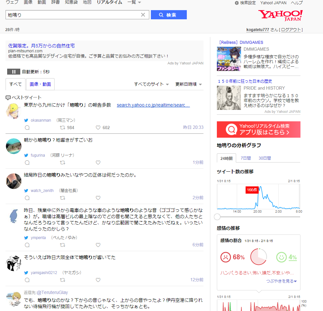Image resolution: width=323 pixels, height=311 pixels.
Task: Open the search.yahoo.co.jp/realtime link in best tweet
Action: pyautogui.click(x=153, y=105)
